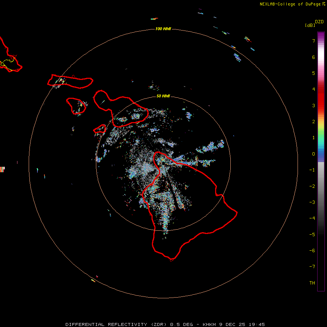Image resolution: width=327 pixels, height=327 pixels.
Task: Click the -7 value on color scale
Action: click(x=312, y=267)
